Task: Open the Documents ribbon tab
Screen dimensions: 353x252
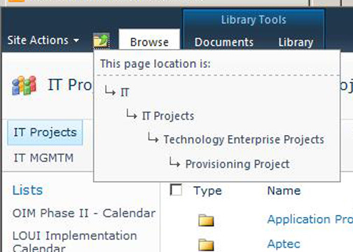Action: (x=224, y=42)
